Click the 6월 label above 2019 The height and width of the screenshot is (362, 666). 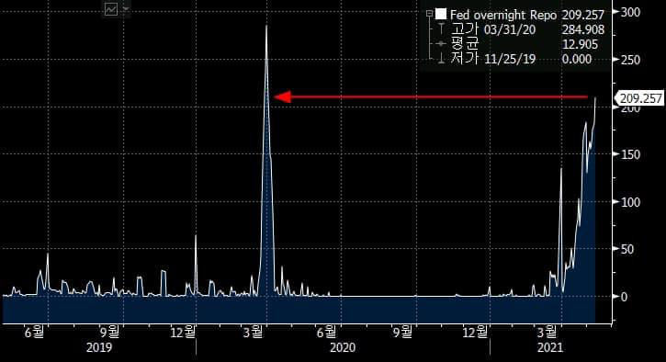[x=34, y=333]
